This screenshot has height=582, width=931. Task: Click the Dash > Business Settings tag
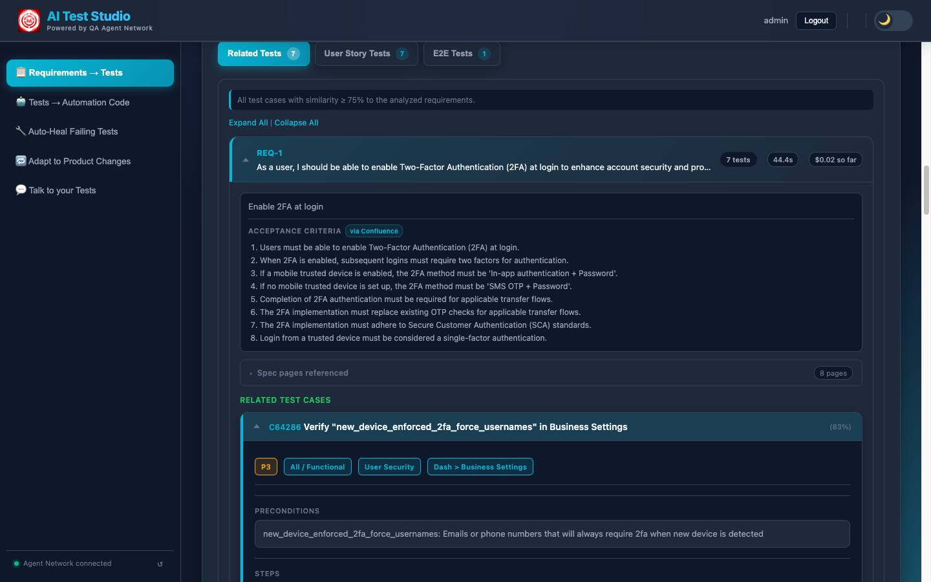pyautogui.click(x=480, y=467)
